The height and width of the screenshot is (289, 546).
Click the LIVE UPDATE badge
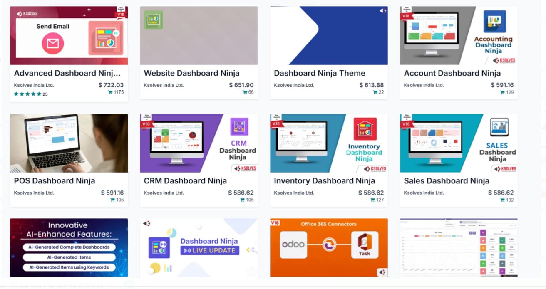point(210,250)
